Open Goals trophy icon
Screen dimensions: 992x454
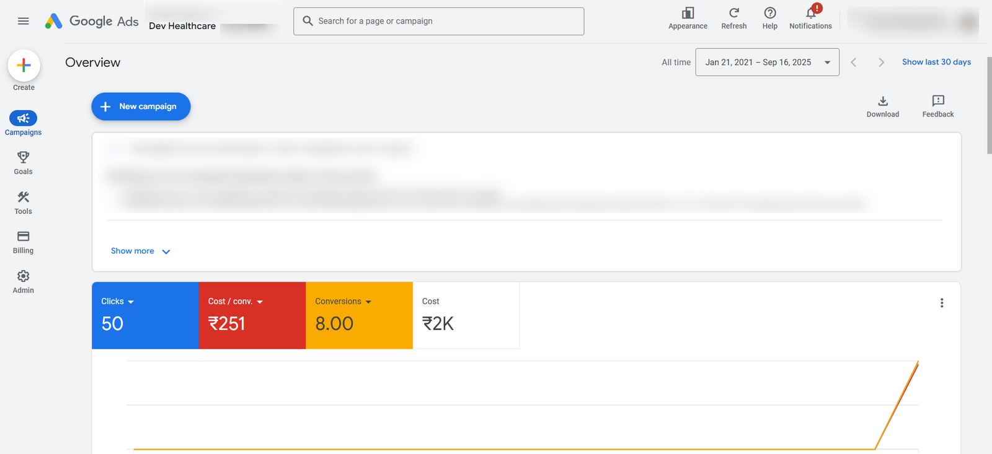[x=23, y=158]
